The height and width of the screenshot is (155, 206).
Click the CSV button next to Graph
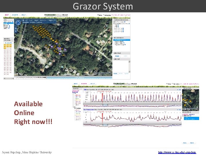126,56
